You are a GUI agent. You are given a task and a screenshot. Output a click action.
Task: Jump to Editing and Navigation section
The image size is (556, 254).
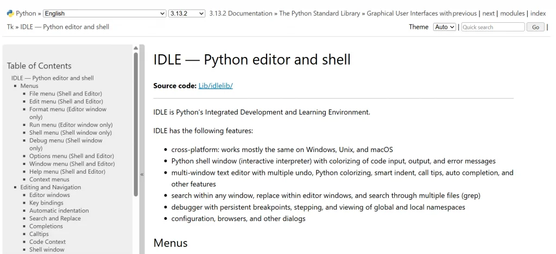[50, 187]
